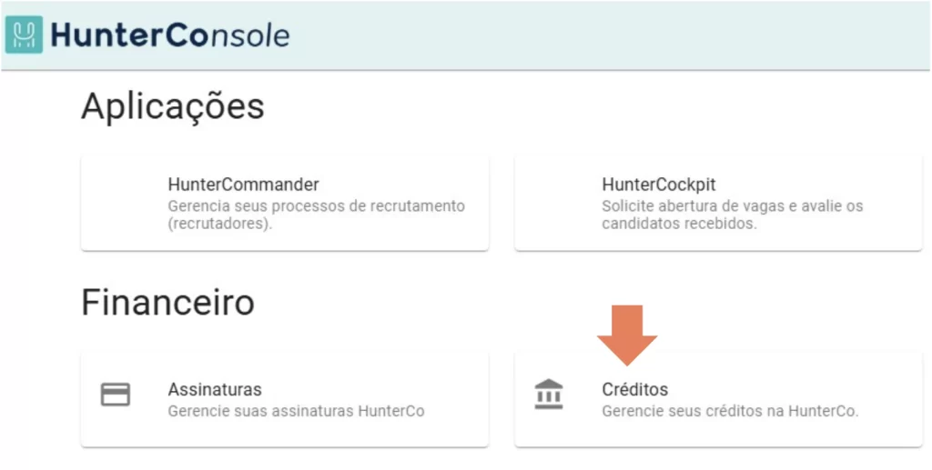Click the credit card icon for Assinaturas
This screenshot has width=932, height=470.
(116, 395)
